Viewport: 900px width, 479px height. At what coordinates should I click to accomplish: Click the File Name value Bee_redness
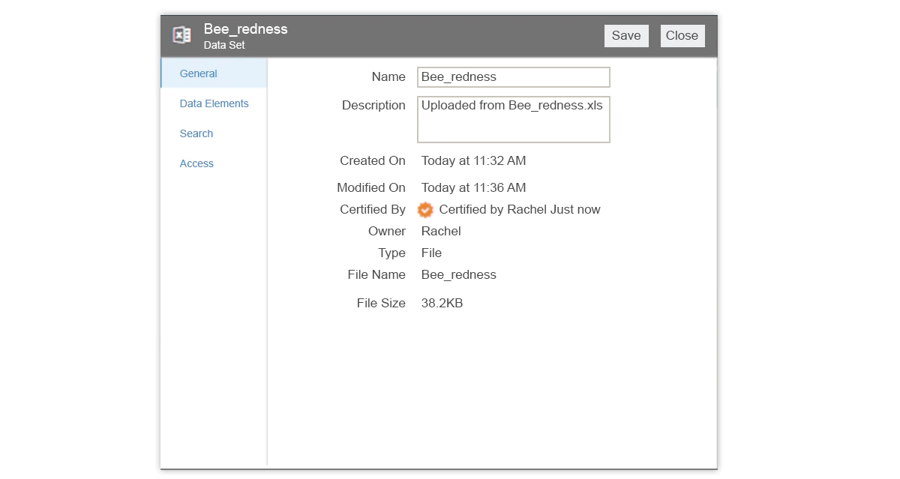click(459, 274)
